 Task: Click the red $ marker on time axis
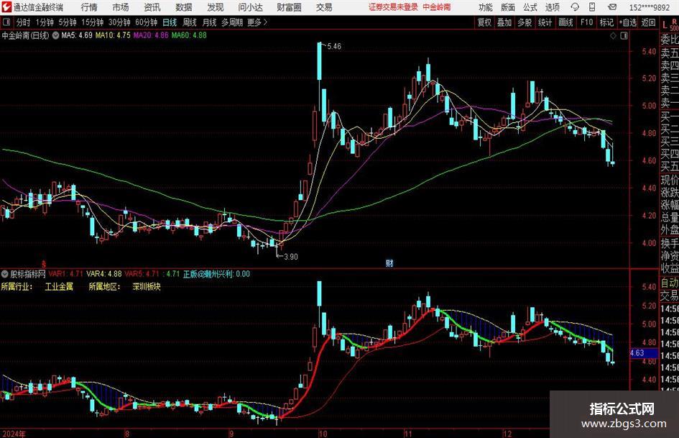[x=44, y=264]
